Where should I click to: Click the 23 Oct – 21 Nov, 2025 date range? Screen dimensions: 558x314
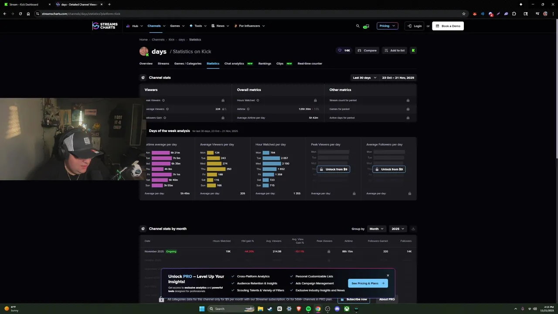(398, 78)
